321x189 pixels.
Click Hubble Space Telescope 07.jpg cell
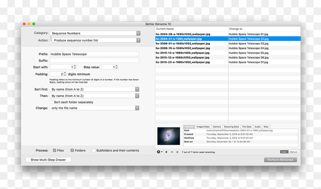[264, 62]
